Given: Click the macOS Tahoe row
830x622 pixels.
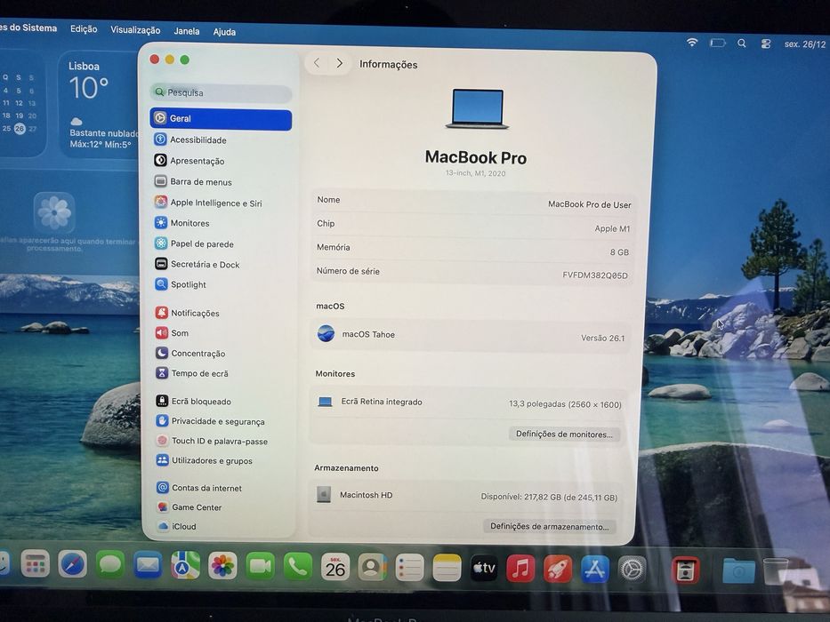Looking at the screenshot, I should [471, 335].
